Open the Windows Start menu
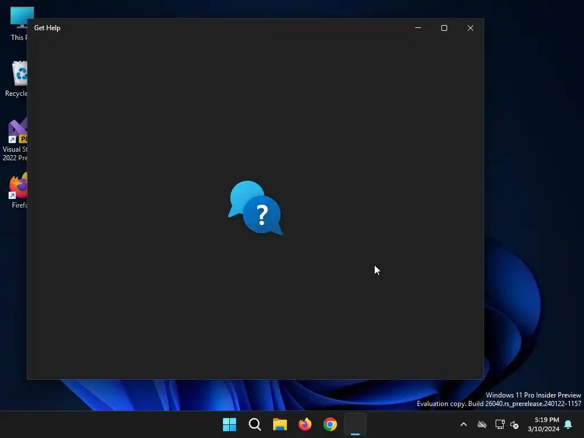The height and width of the screenshot is (438, 584). click(x=229, y=424)
